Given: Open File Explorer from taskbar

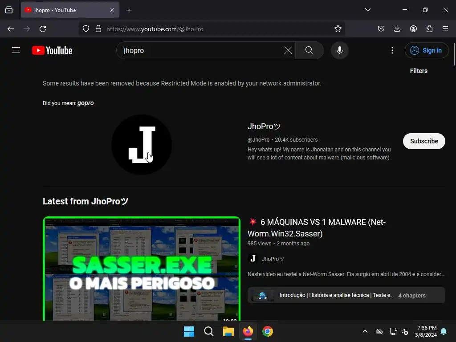Looking at the screenshot, I should tap(228, 331).
